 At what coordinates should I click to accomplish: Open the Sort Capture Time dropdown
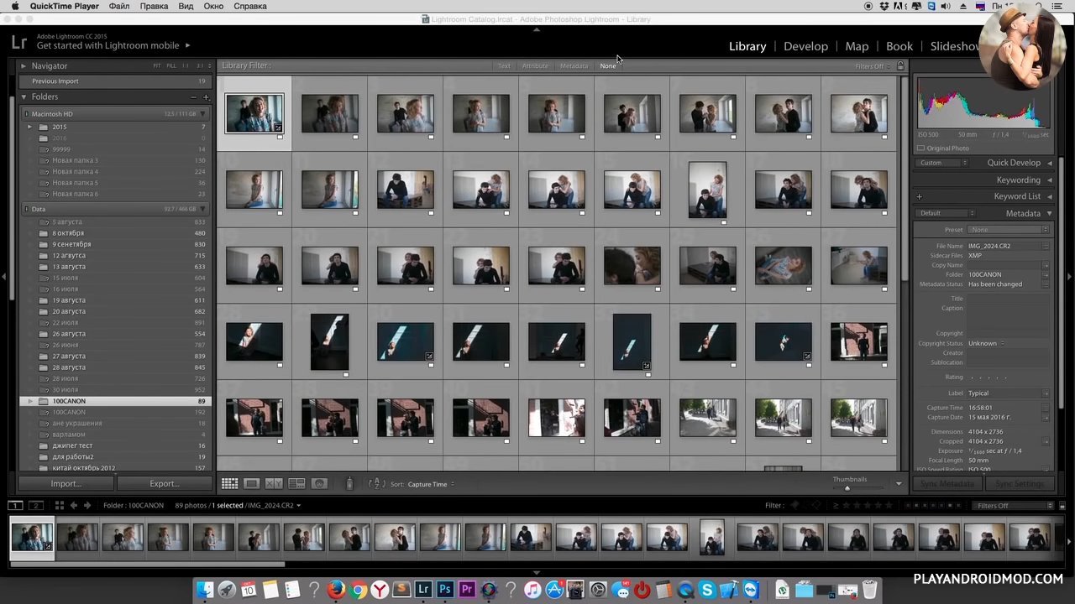point(432,484)
